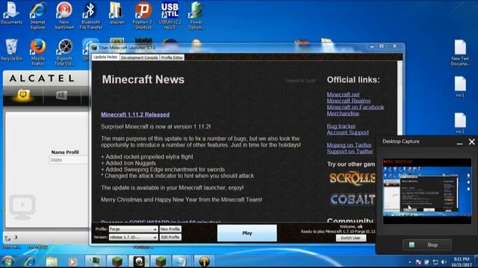
Task: Click the orange round icon in the taskbar
Action: click(x=204, y=261)
